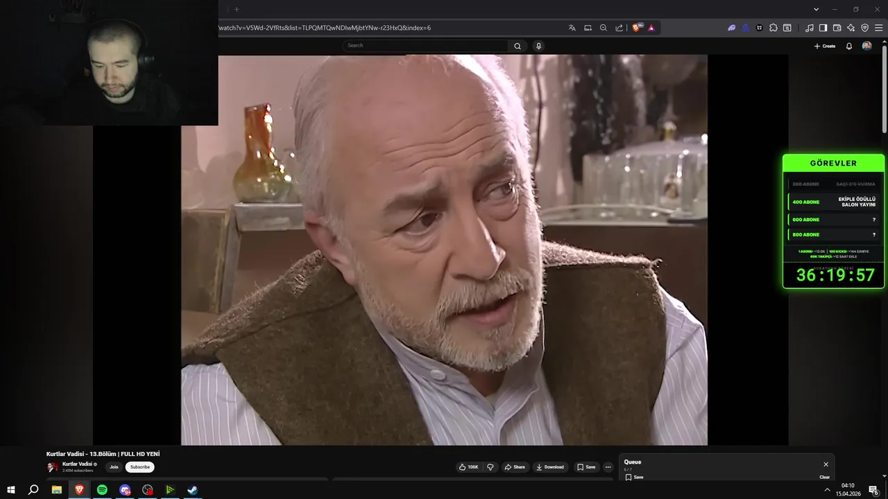Open the Brave VPN shield icon
The width and height of the screenshot is (888, 499).
tap(864, 28)
